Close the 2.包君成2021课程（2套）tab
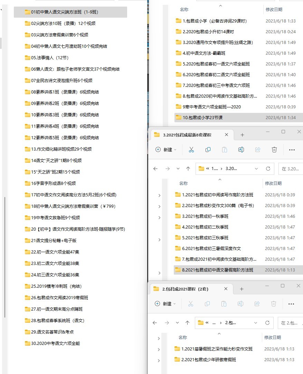303x374 pixels. [x=226, y=289]
